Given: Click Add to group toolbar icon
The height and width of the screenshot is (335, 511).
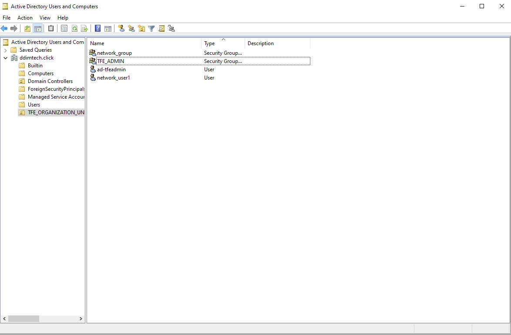Looking at the screenshot, I should click(x=172, y=29).
